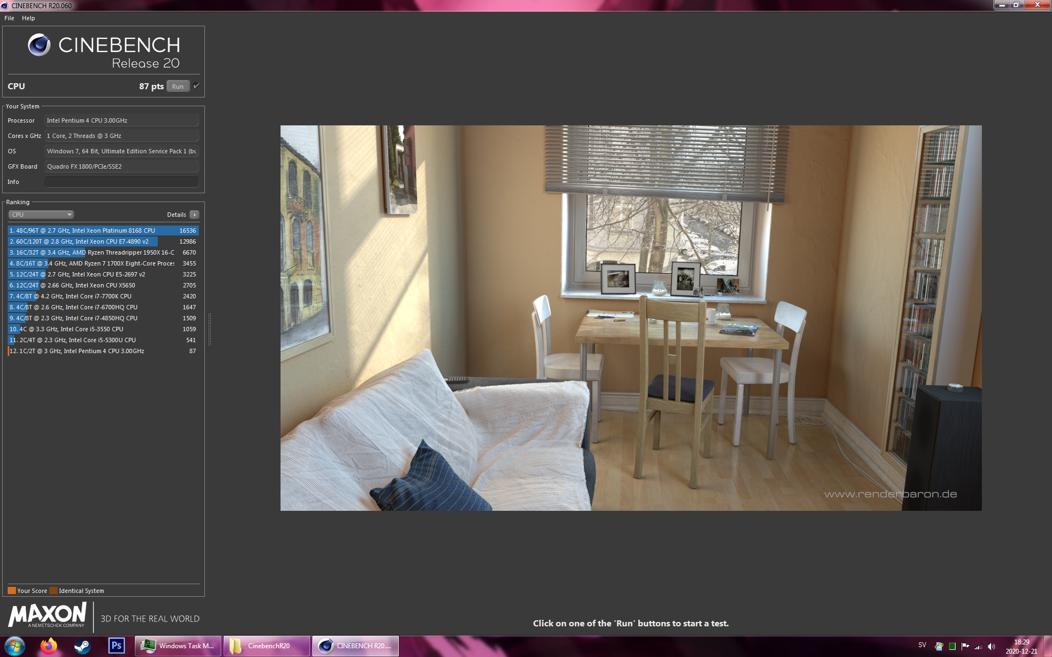Click the Info text field
This screenshot has height=657, width=1052.
click(x=121, y=182)
